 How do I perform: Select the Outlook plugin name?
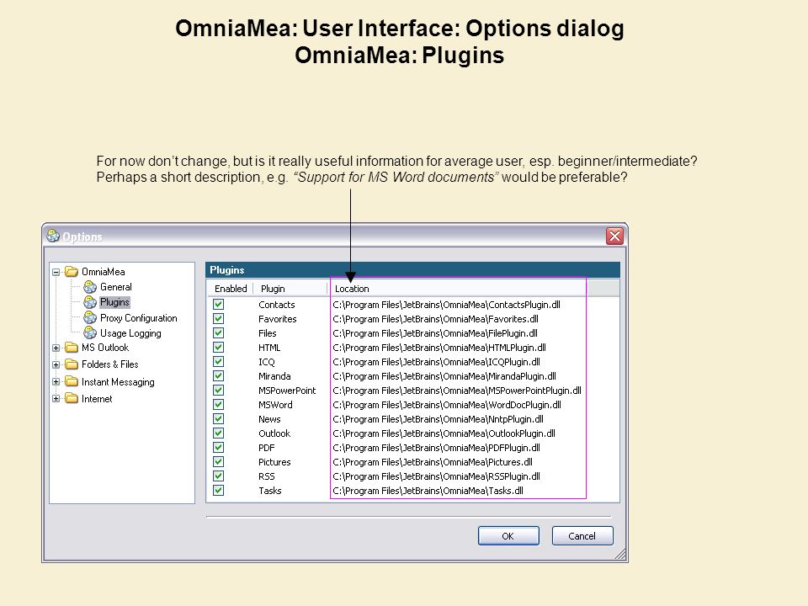[x=274, y=433]
